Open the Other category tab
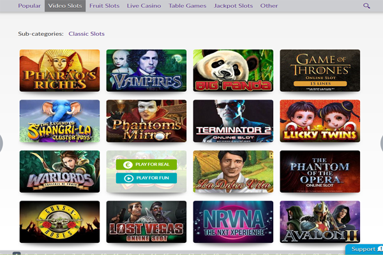This screenshot has height=255, width=383. [269, 6]
